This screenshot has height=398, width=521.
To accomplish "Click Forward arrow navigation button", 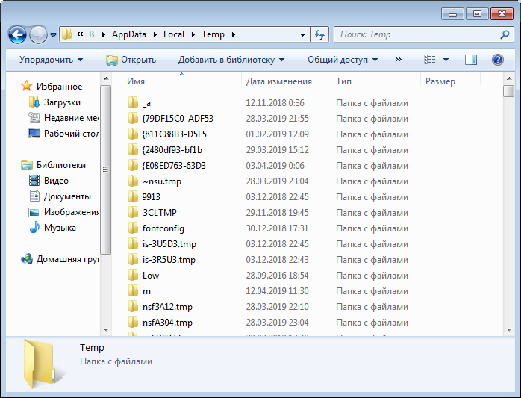I will click(x=38, y=34).
